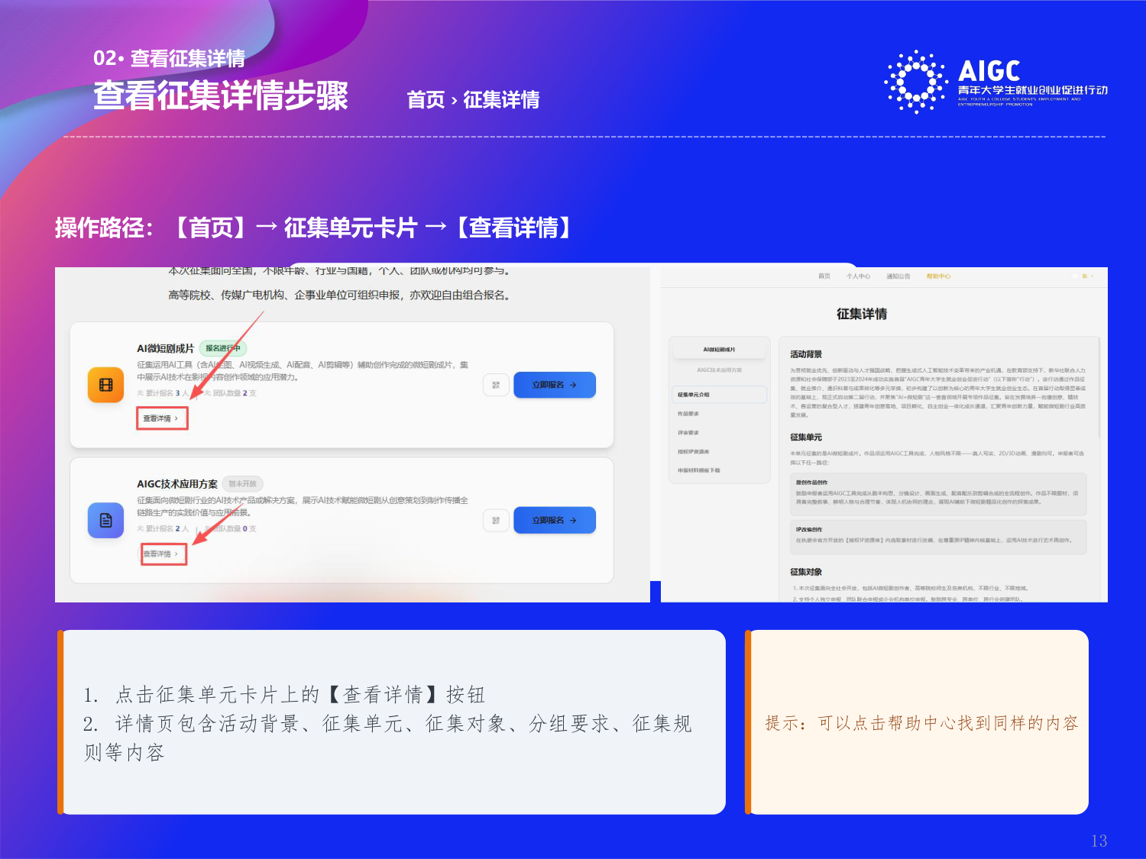The height and width of the screenshot is (859, 1146).
Task: Click the AIGC logo at top right
Action: 995,82
